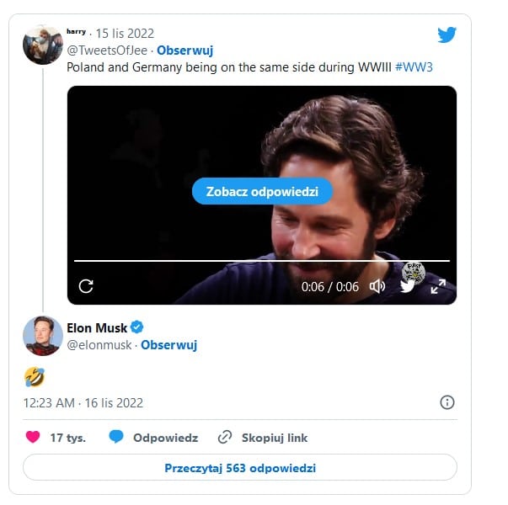Click the Zobacz odpowiedzi button
The height and width of the screenshot is (505, 508).
pos(262,191)
